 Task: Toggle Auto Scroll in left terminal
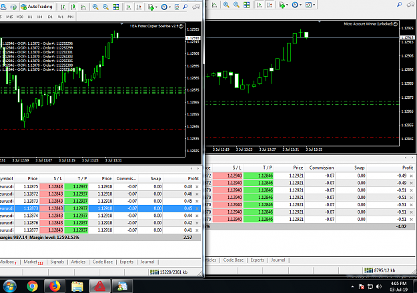(129, 7)
